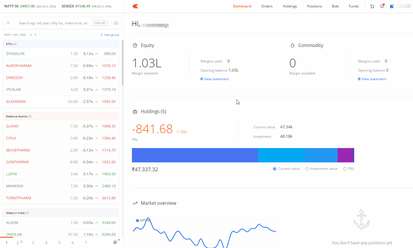413x248 pixels.
Task: Sort the watchlist with the up arrow
Action: coord(36,35)
